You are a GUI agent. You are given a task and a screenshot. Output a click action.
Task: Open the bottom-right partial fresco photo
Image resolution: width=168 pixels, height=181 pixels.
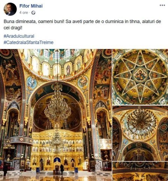tap(140, 171)
